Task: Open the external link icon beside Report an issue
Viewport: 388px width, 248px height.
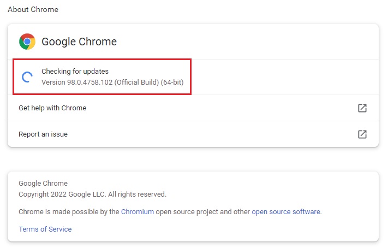Action: pos(362,134)
